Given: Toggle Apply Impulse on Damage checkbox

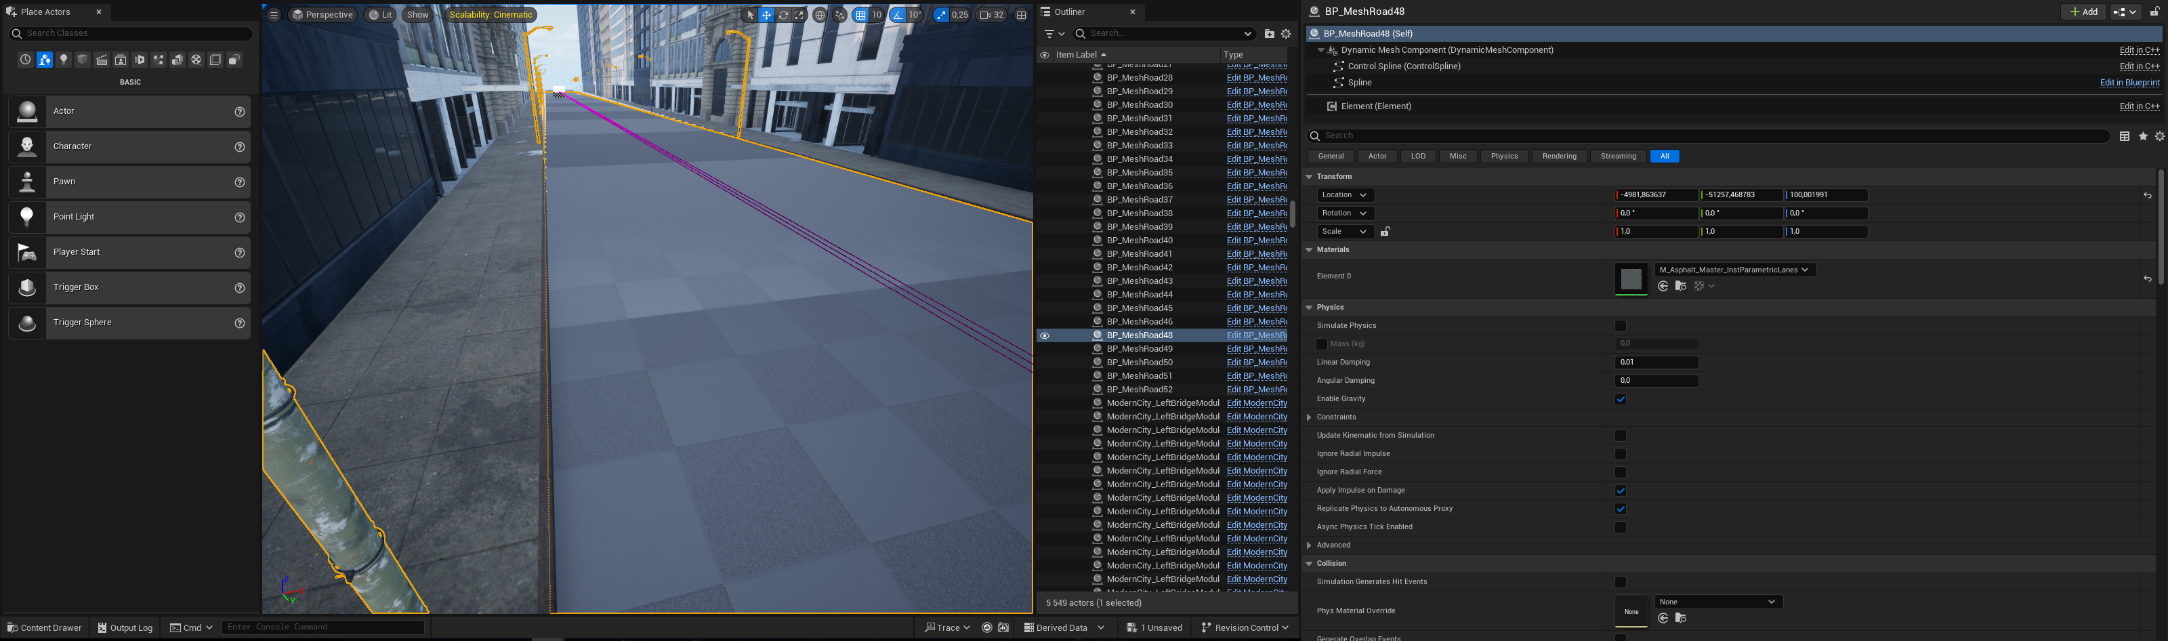Looking at the screenshot, I should click(1620, 491).
